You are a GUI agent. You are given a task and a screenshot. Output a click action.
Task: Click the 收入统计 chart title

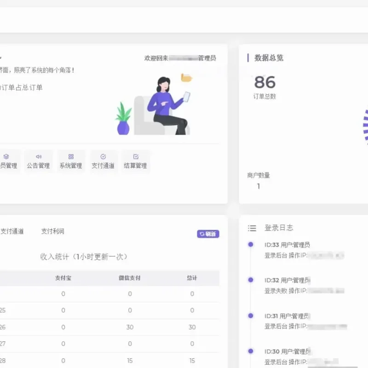point(84,257)
